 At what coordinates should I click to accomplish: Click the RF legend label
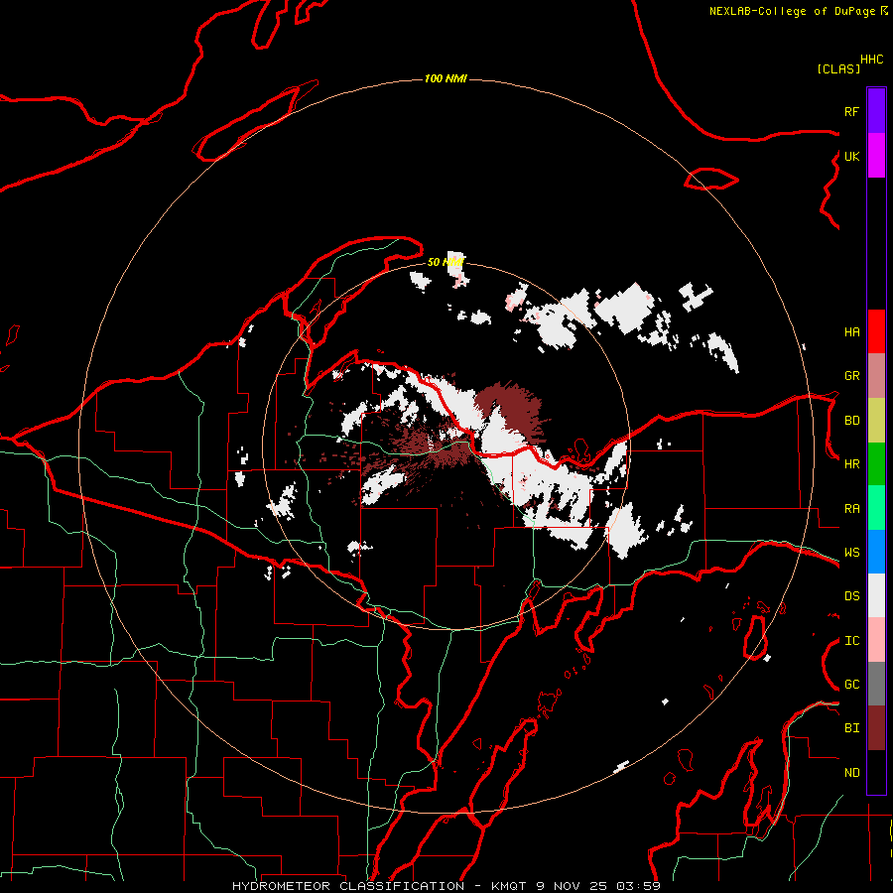(851, 111)
